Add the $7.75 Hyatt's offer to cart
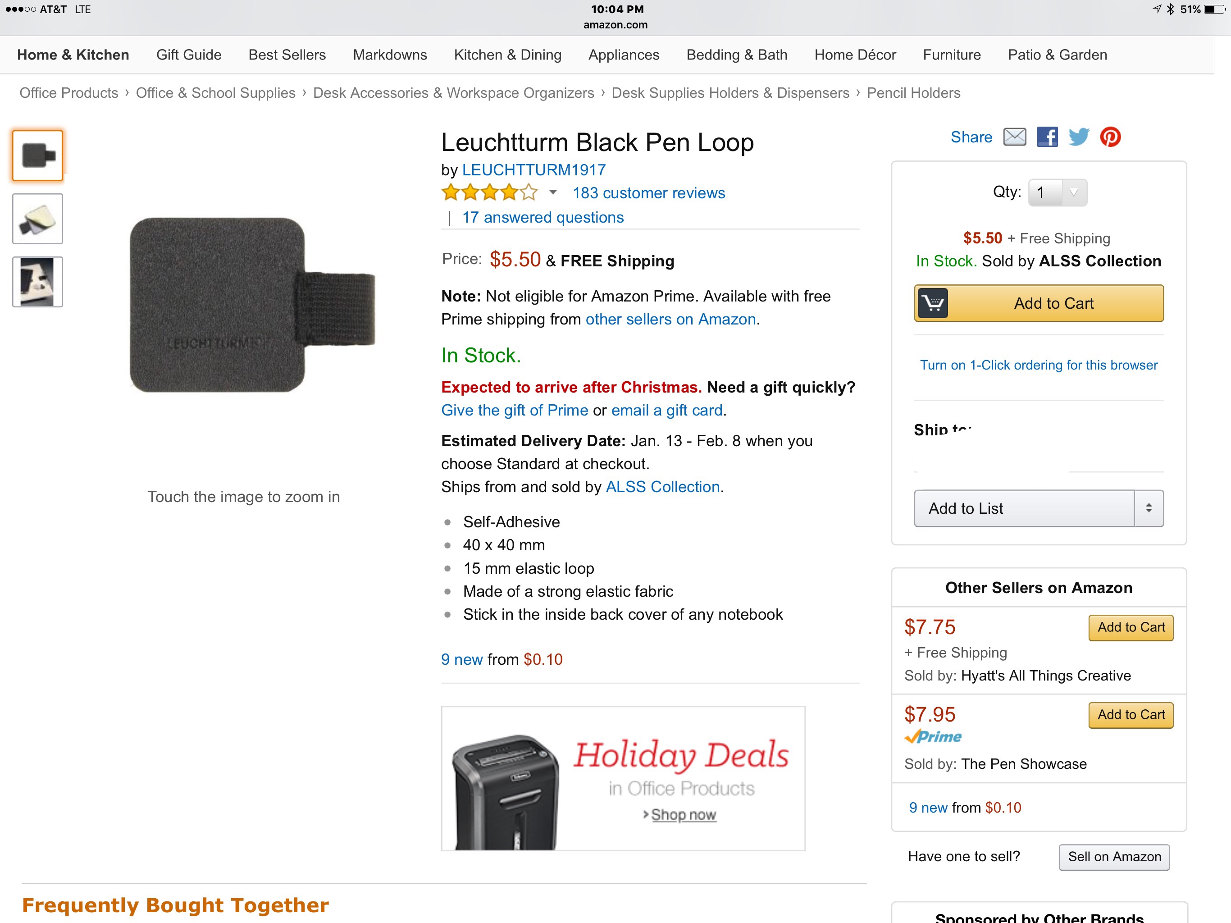This screenshot has width=1231, height=923. click(1131, 627)
